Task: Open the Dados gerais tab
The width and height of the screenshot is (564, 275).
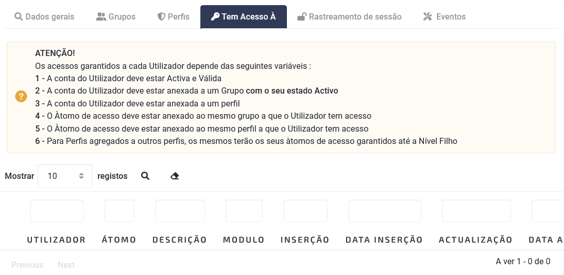Action: coord(44,16)
